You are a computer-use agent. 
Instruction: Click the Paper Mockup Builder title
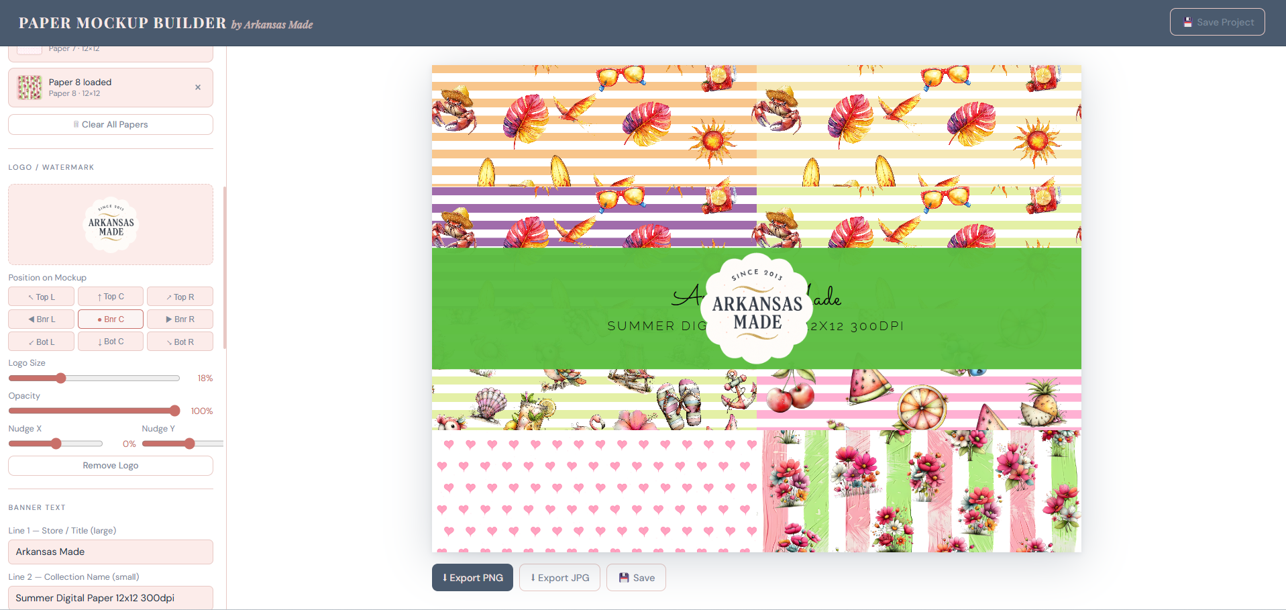point(123,23)
